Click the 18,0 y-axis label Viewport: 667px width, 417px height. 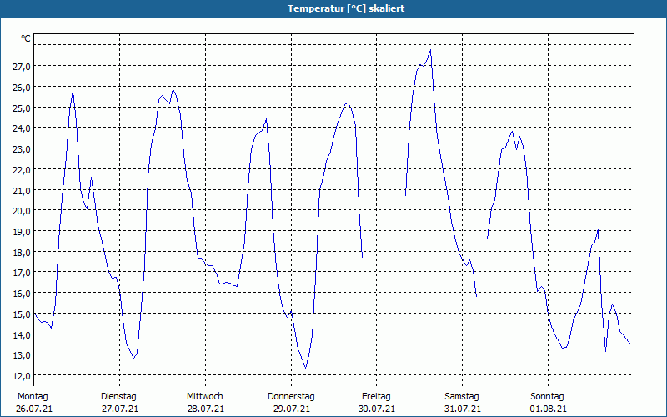(x=22, y=253)
